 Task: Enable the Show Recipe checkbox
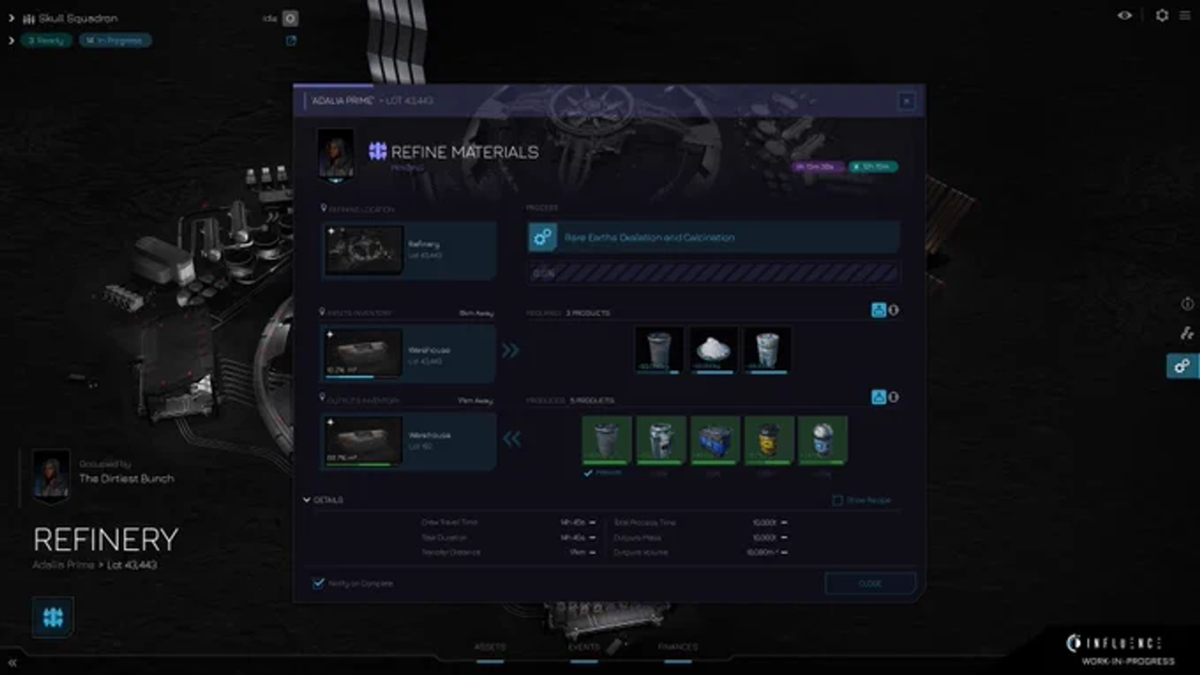[x=837, y=500]
